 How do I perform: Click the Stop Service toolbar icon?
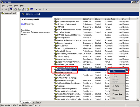click(40, 9)
